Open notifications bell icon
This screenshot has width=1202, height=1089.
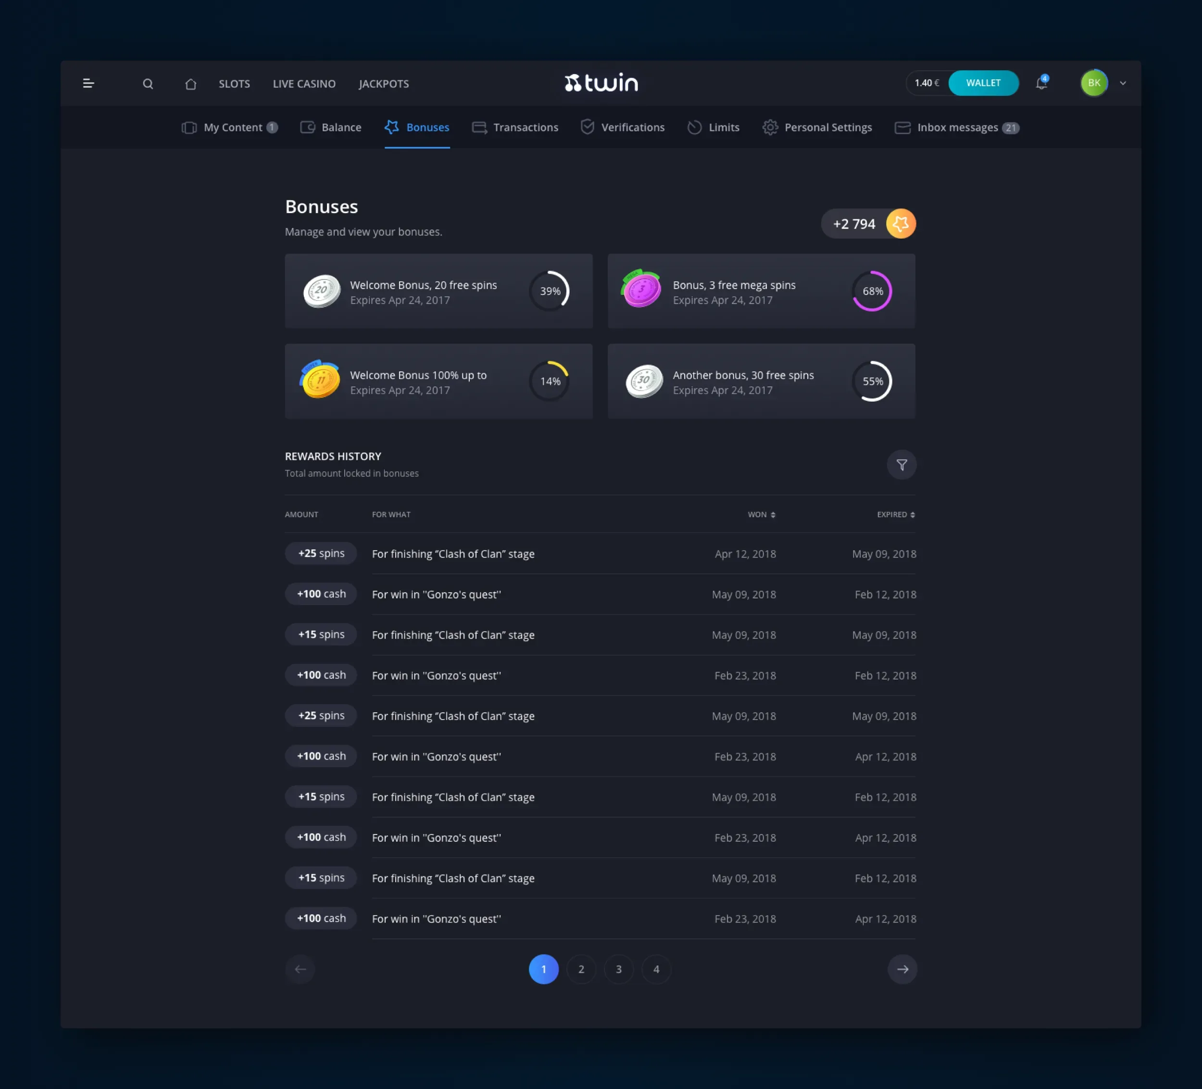click(x=1041, y=84)
